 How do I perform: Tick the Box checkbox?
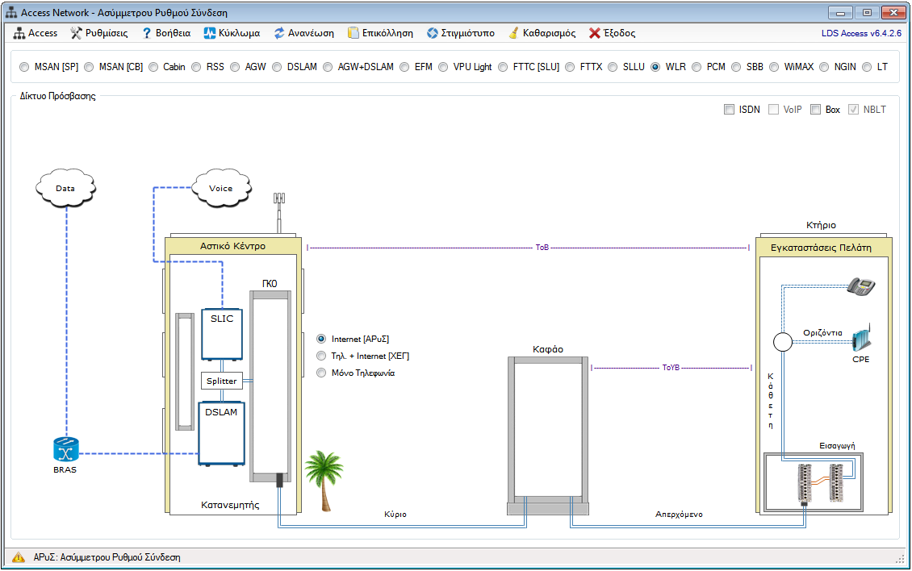coord(816,110)
